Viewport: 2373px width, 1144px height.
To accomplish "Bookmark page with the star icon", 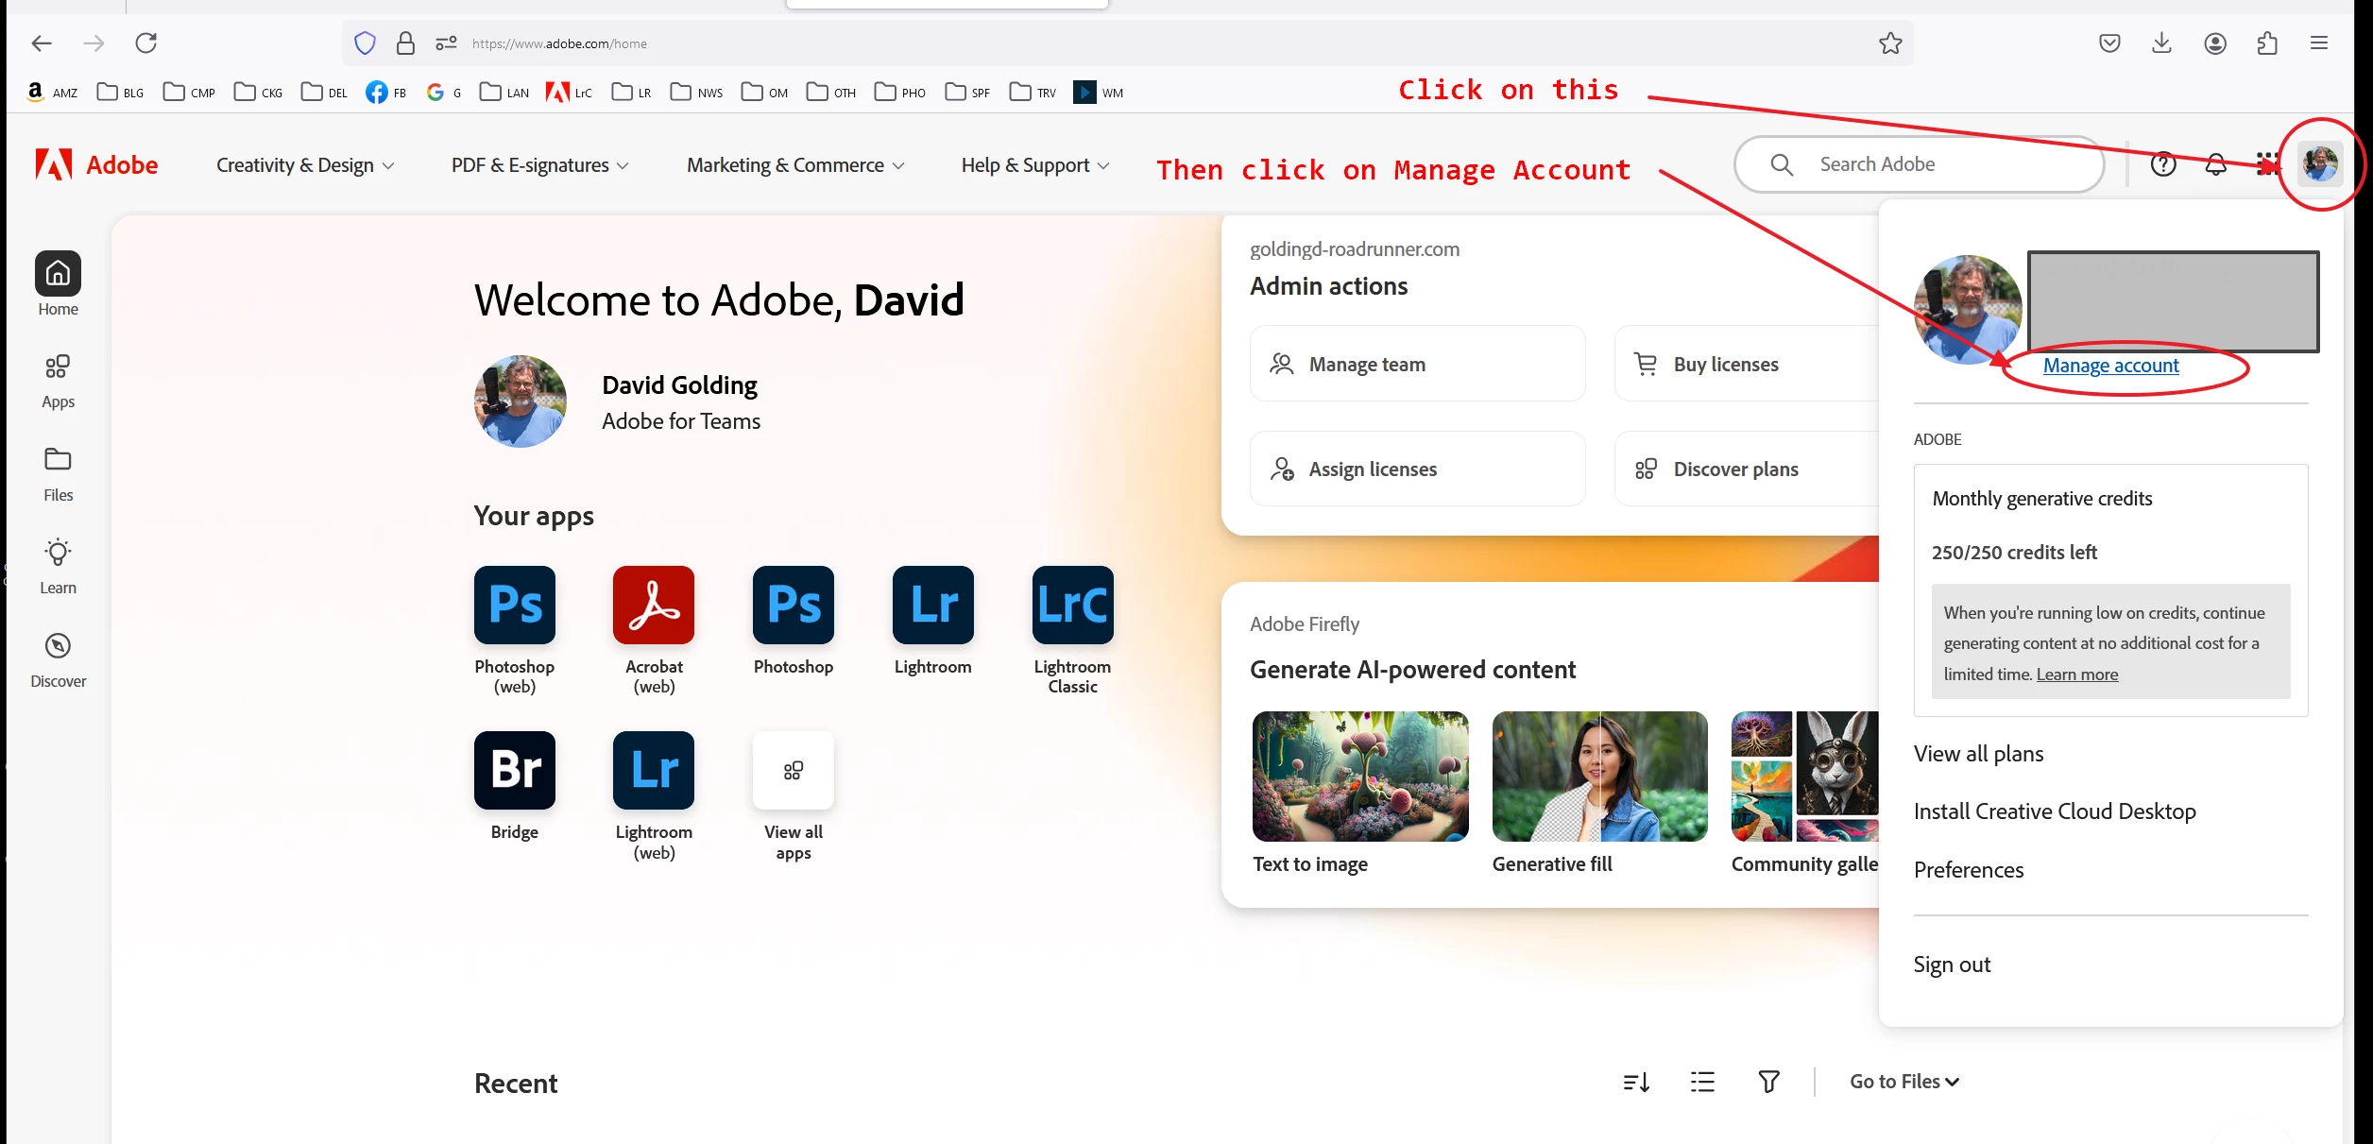I will click(x=1890, y=43).
